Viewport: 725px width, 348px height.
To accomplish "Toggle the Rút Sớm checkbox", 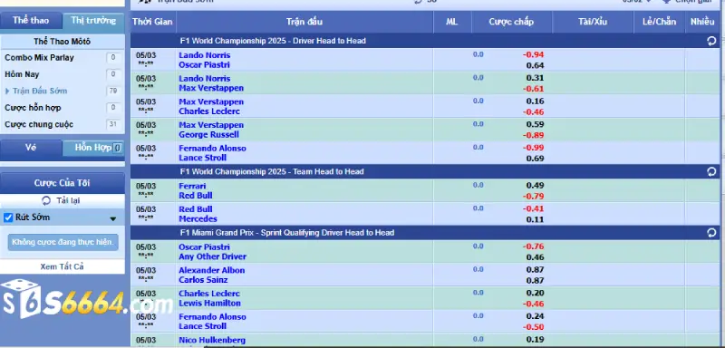I will (x=8, y=217).
